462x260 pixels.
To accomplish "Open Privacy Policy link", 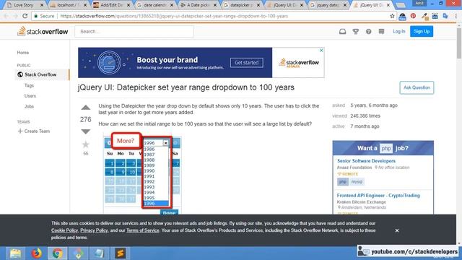I will (x=94, y=230).
